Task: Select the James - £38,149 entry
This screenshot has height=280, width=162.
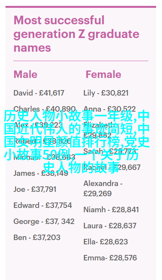Action: pos(41,173)
